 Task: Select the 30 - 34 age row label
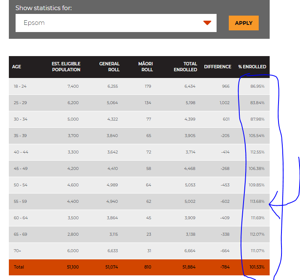tap(21, 119)
